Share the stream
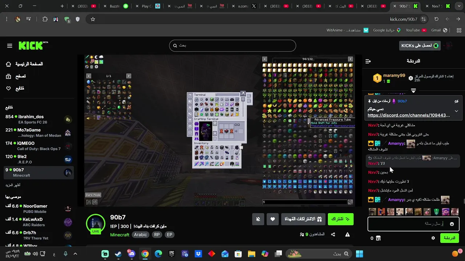Image resolution: width=465 pixels, height=261 pixels. coord(333,235)
